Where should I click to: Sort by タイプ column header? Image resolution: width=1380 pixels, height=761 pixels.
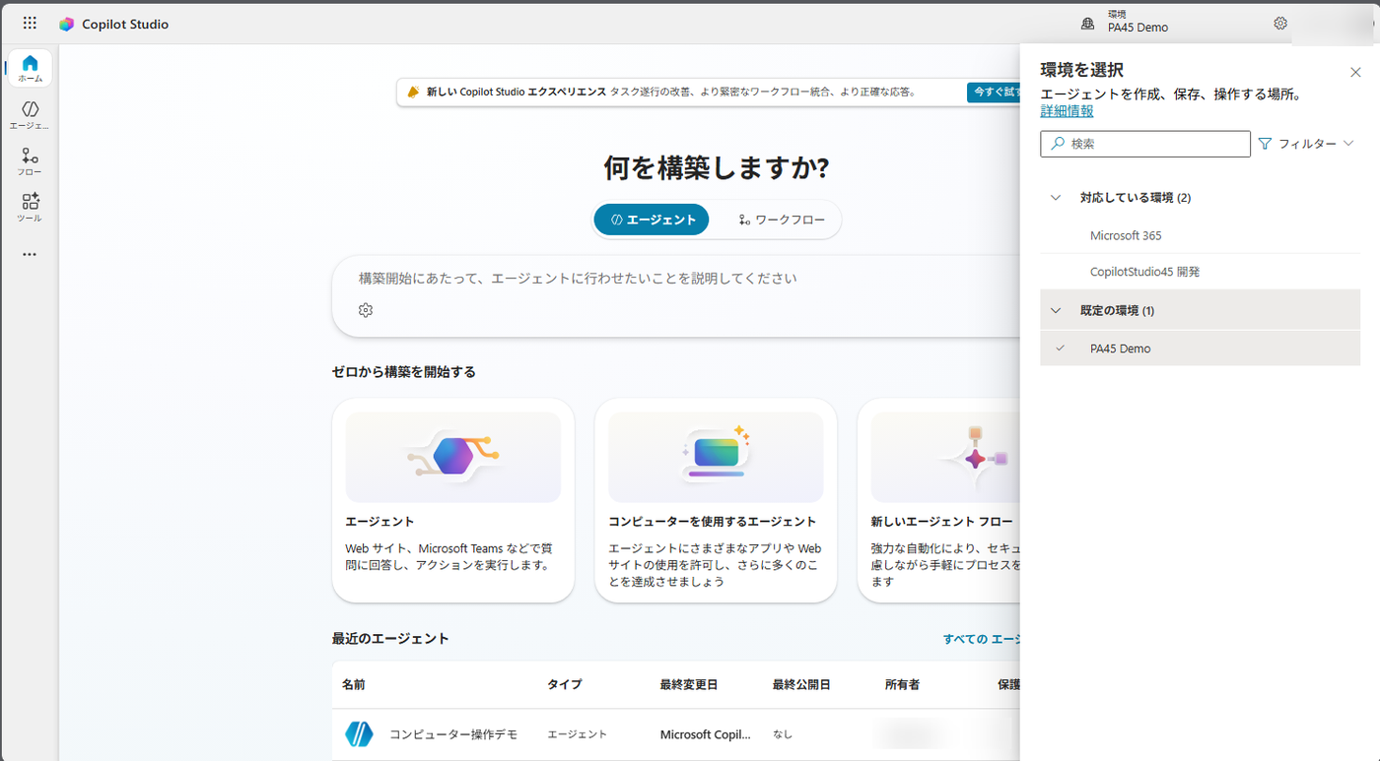tap(565, 684)
